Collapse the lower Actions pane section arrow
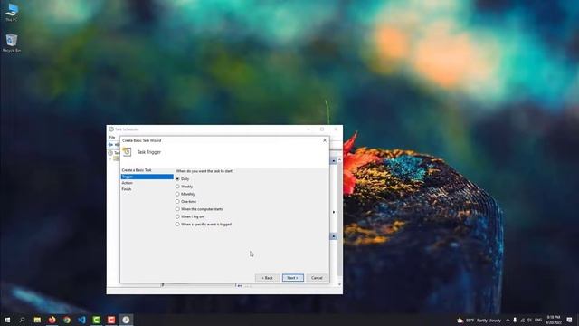579x326 pixels. (x=334, y=236)
